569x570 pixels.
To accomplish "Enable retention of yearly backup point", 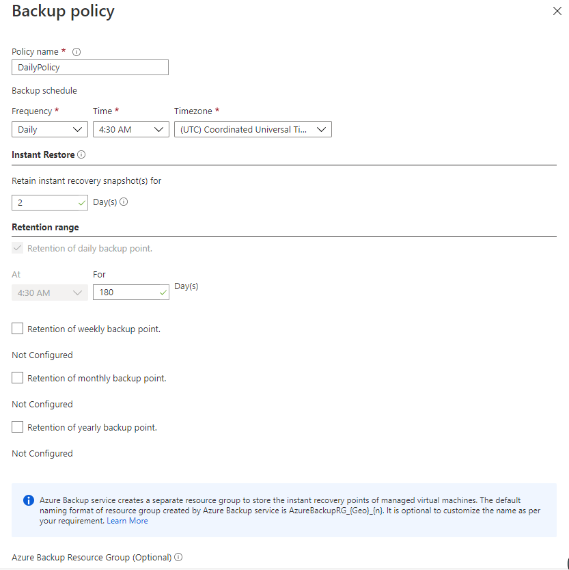I will [x=18, y=427].
